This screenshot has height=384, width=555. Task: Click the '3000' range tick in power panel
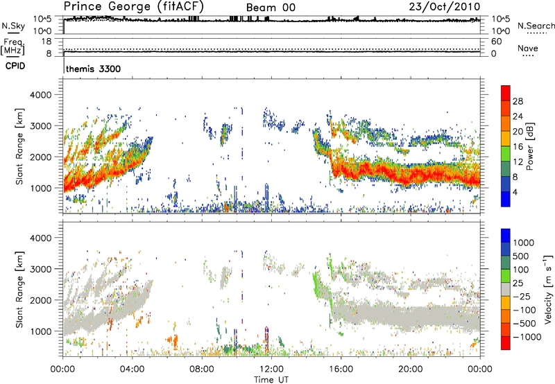pyautogui.click(x=41, y=126)
